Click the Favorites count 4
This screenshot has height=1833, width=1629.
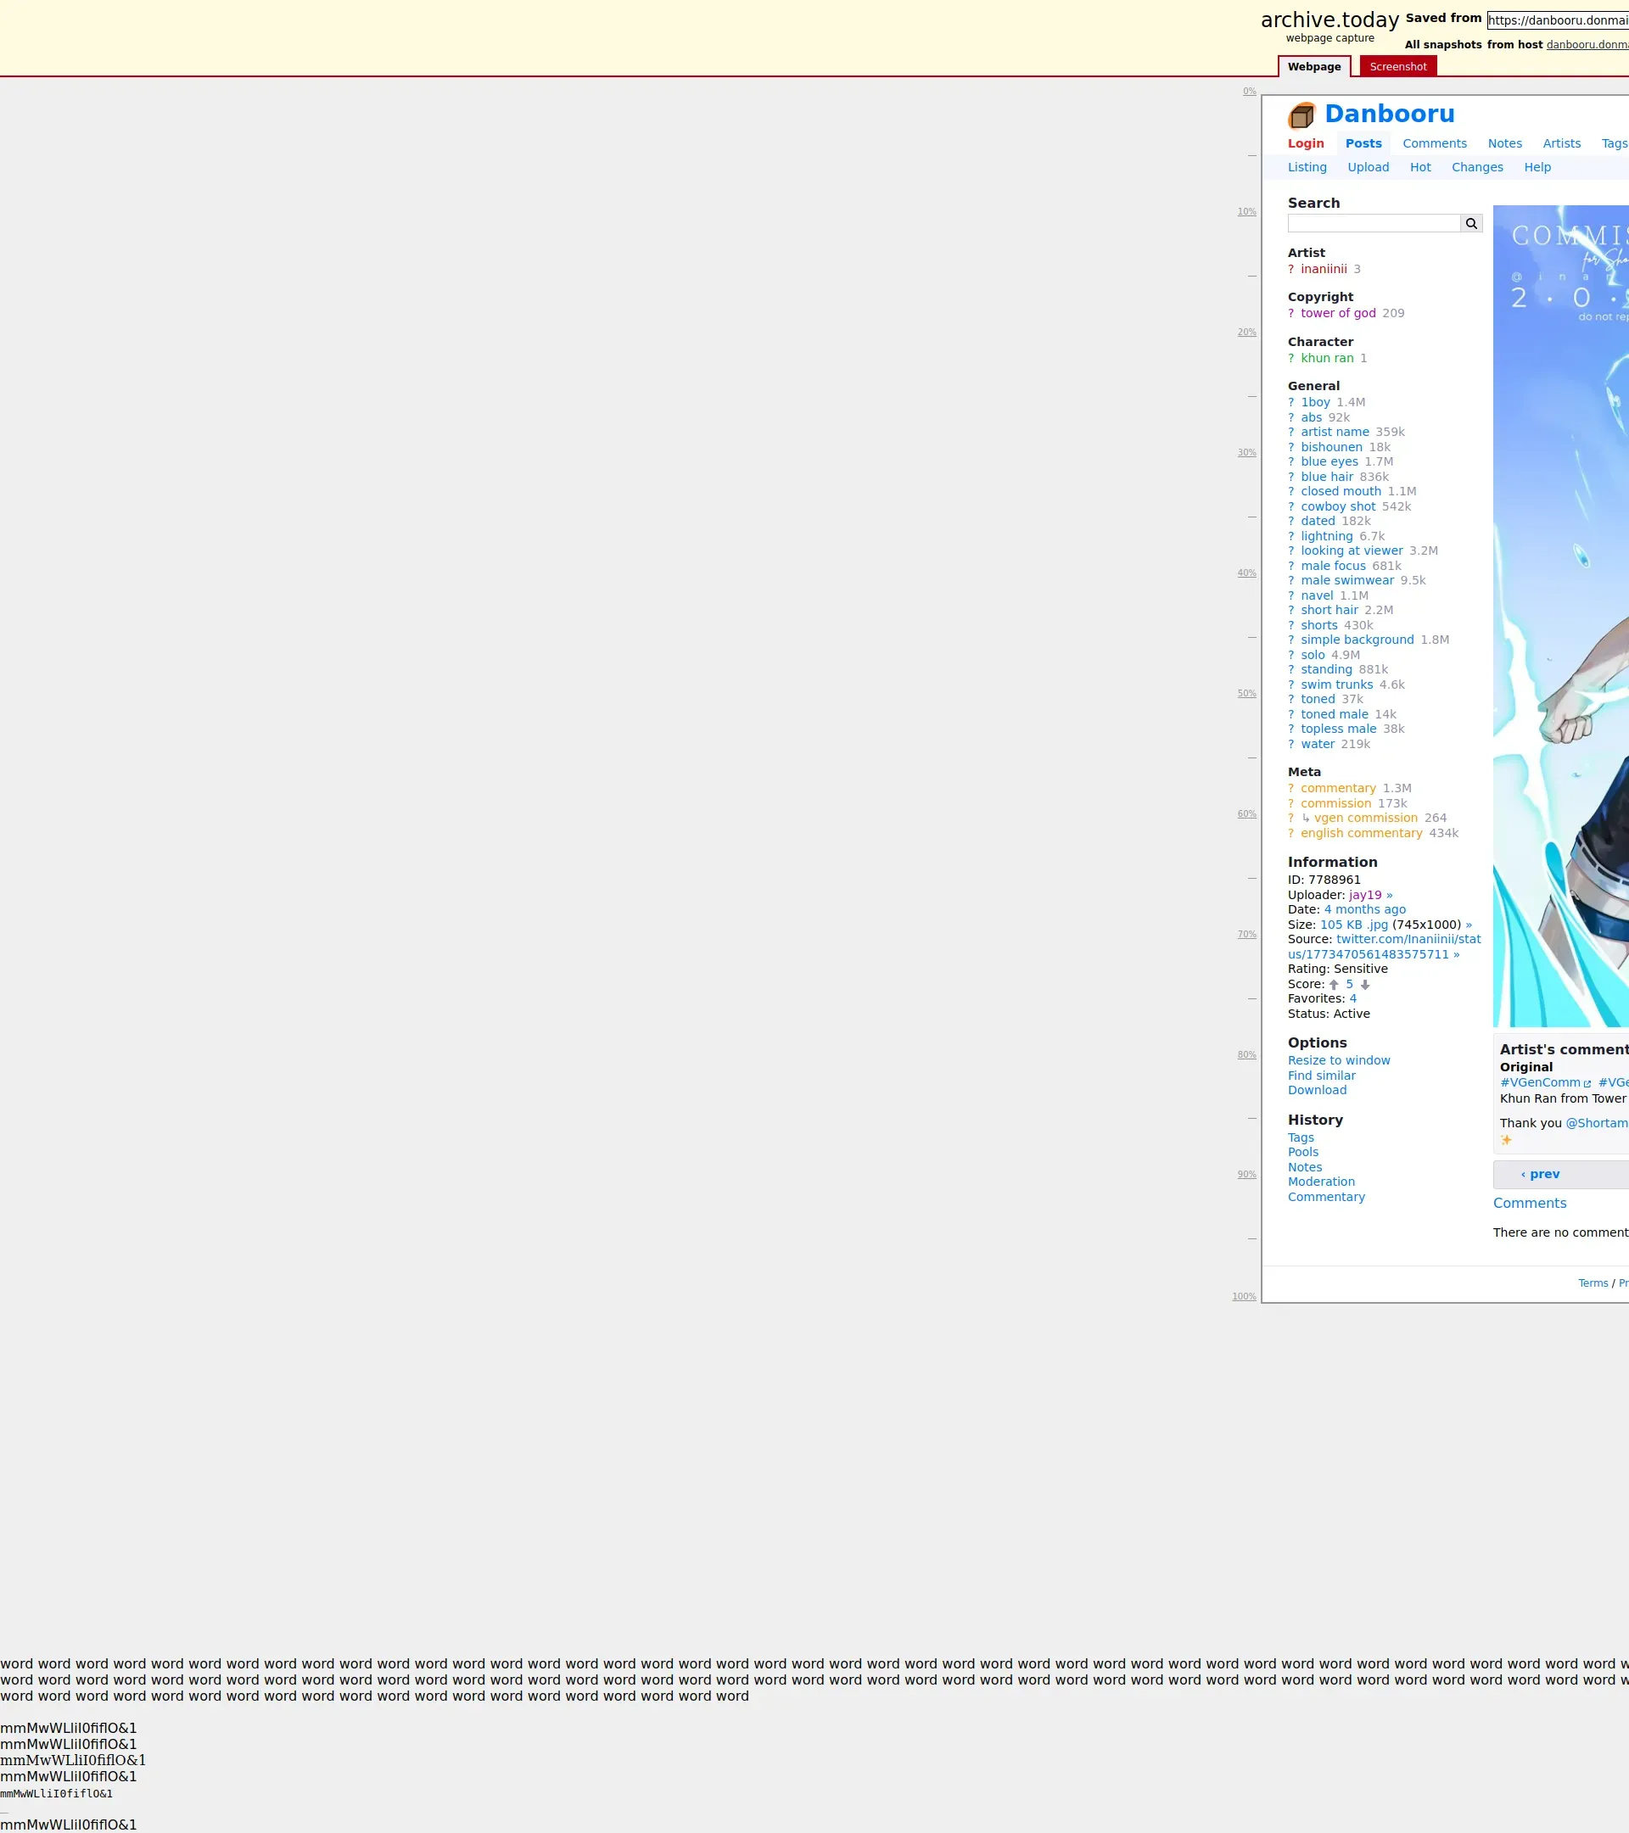pos(1352,999)
